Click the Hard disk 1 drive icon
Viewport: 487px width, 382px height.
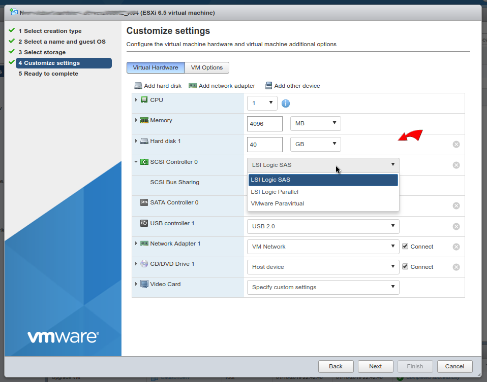(144, 141)
